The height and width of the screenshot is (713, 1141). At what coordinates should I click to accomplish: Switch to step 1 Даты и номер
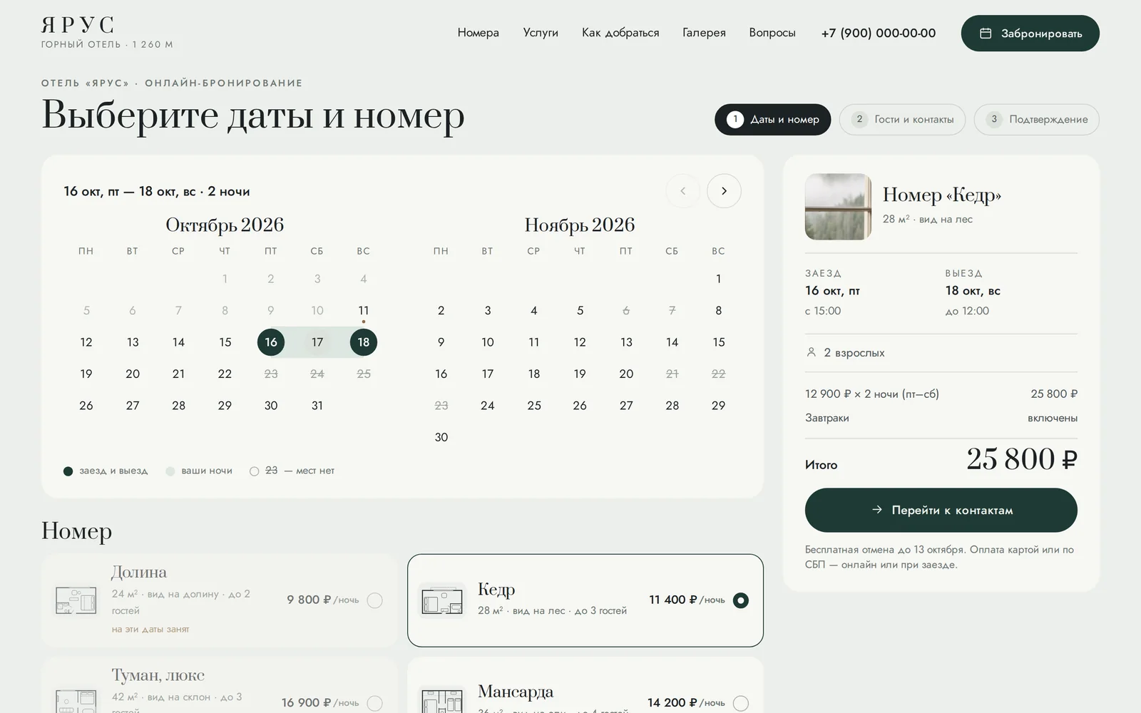773,120
